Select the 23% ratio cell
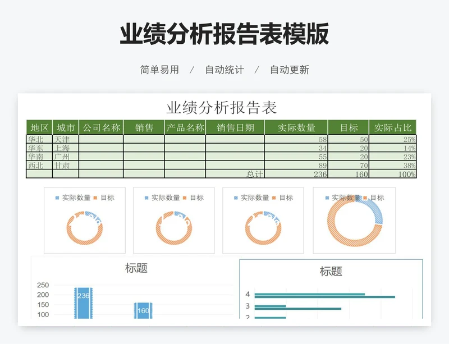Image resolution: width=449 pixels, height=344 pixels. click(x=392, y=157)
